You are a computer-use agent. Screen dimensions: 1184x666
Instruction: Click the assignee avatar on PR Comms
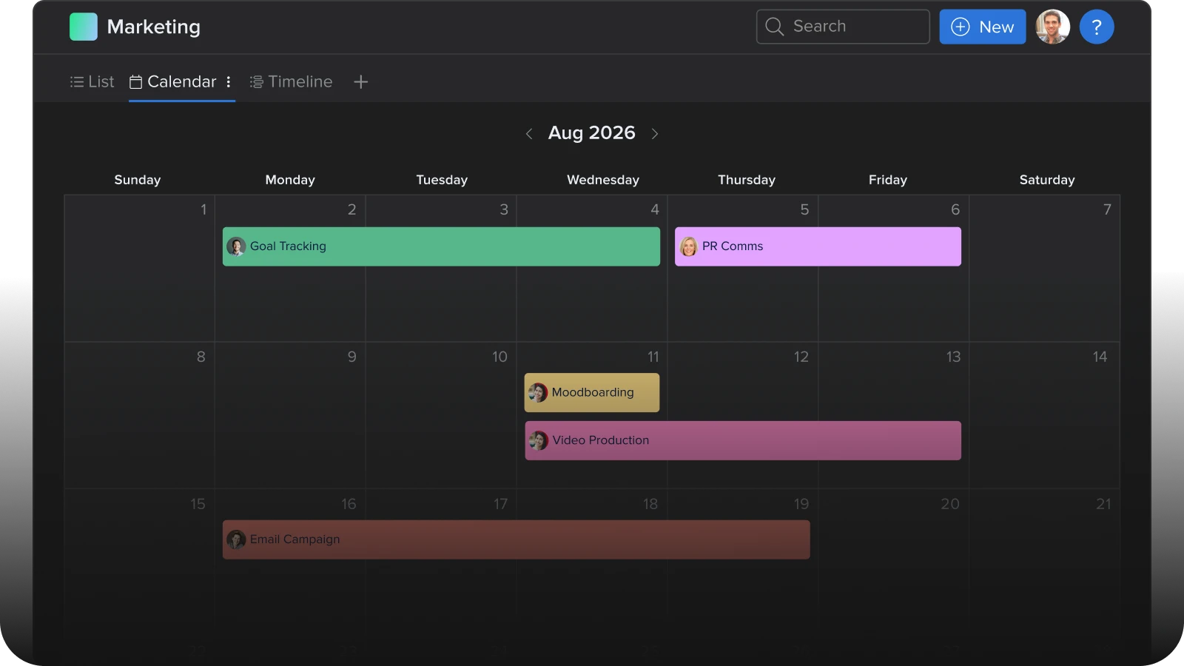[688, 246]
